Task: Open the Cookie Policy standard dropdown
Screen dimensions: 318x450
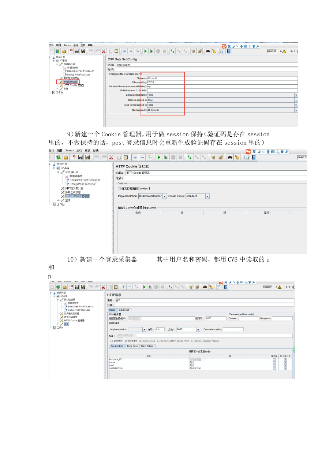Action: (x=207, y=196)
